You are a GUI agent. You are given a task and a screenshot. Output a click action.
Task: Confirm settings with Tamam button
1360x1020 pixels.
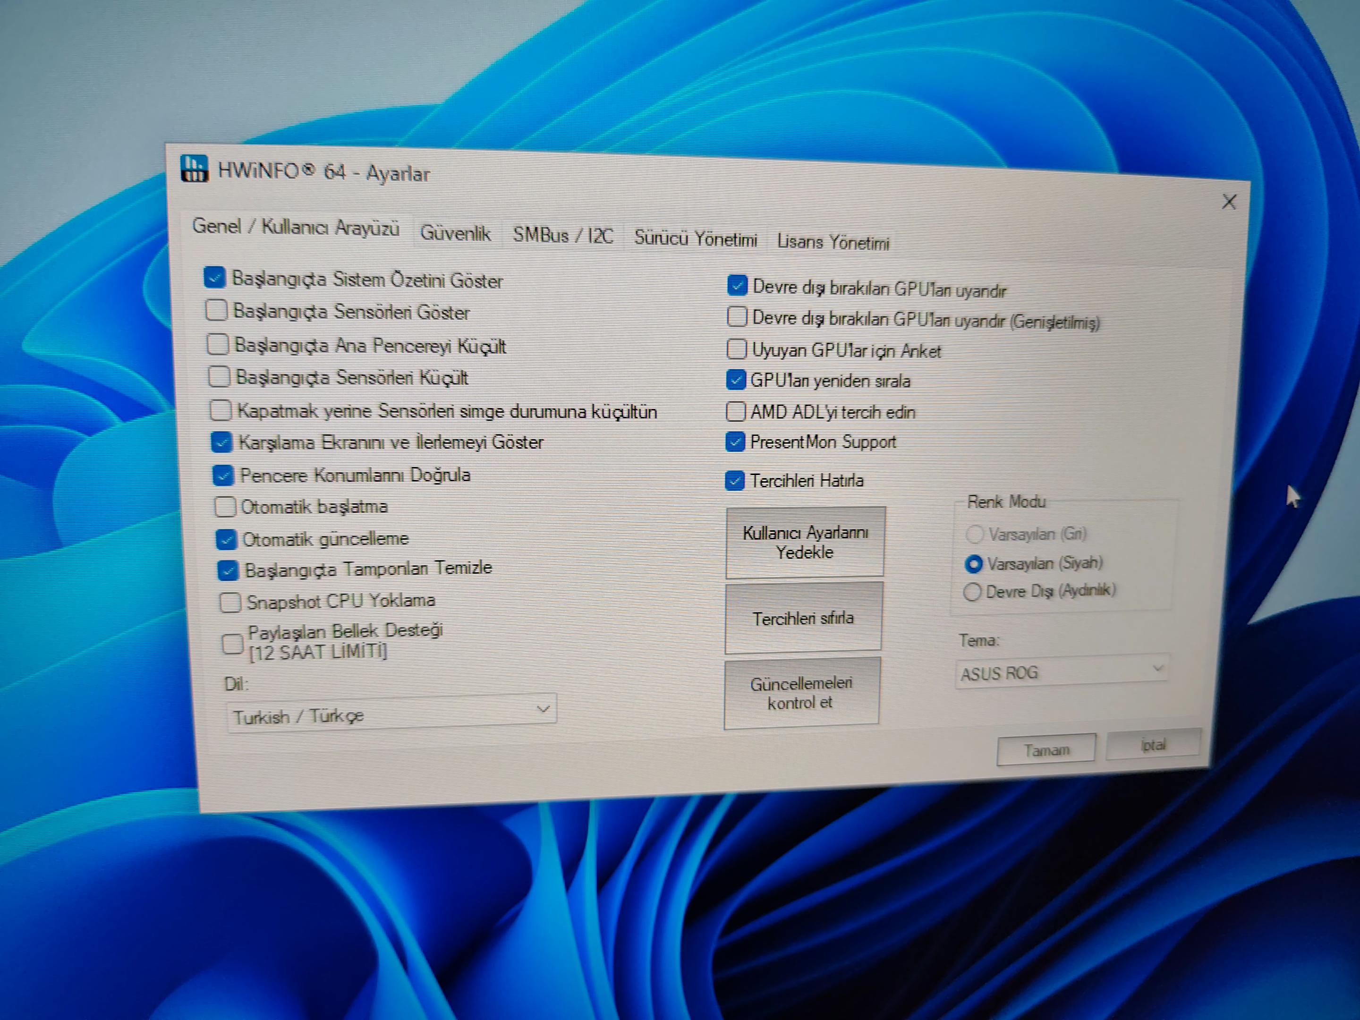pos(1046,749)
